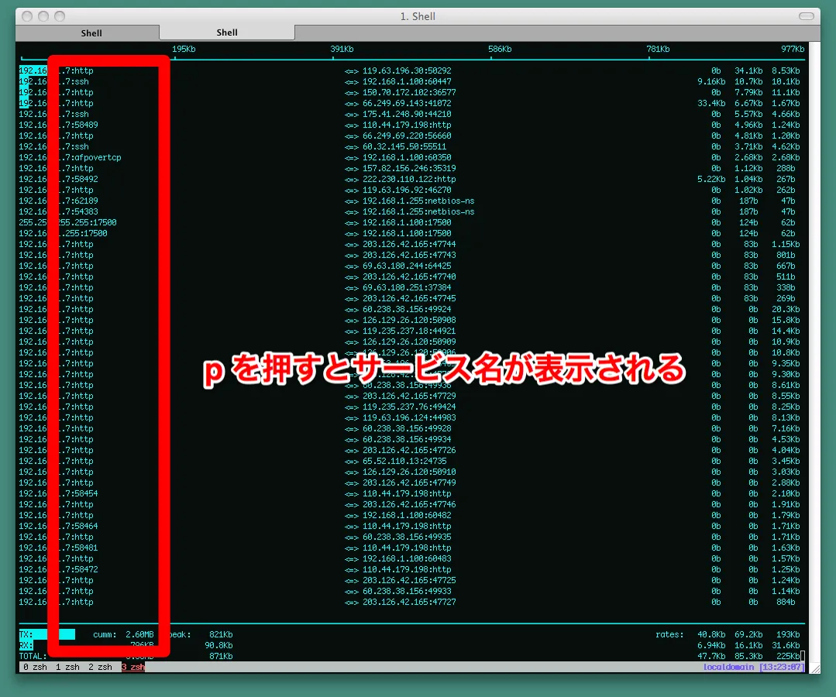
Task: Click the highlighted 3 zsh window entry
Action: tap(132, 667)
